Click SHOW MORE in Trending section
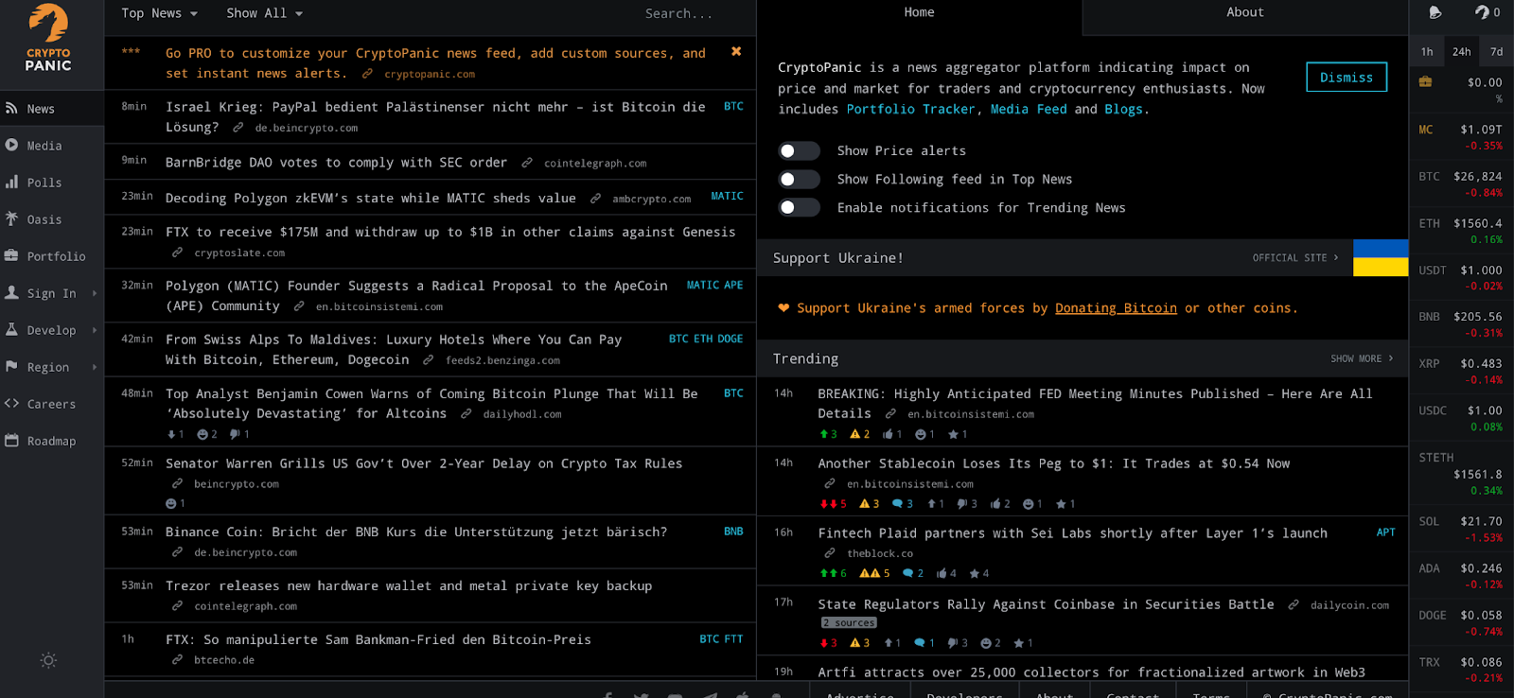 point(1362,358)
